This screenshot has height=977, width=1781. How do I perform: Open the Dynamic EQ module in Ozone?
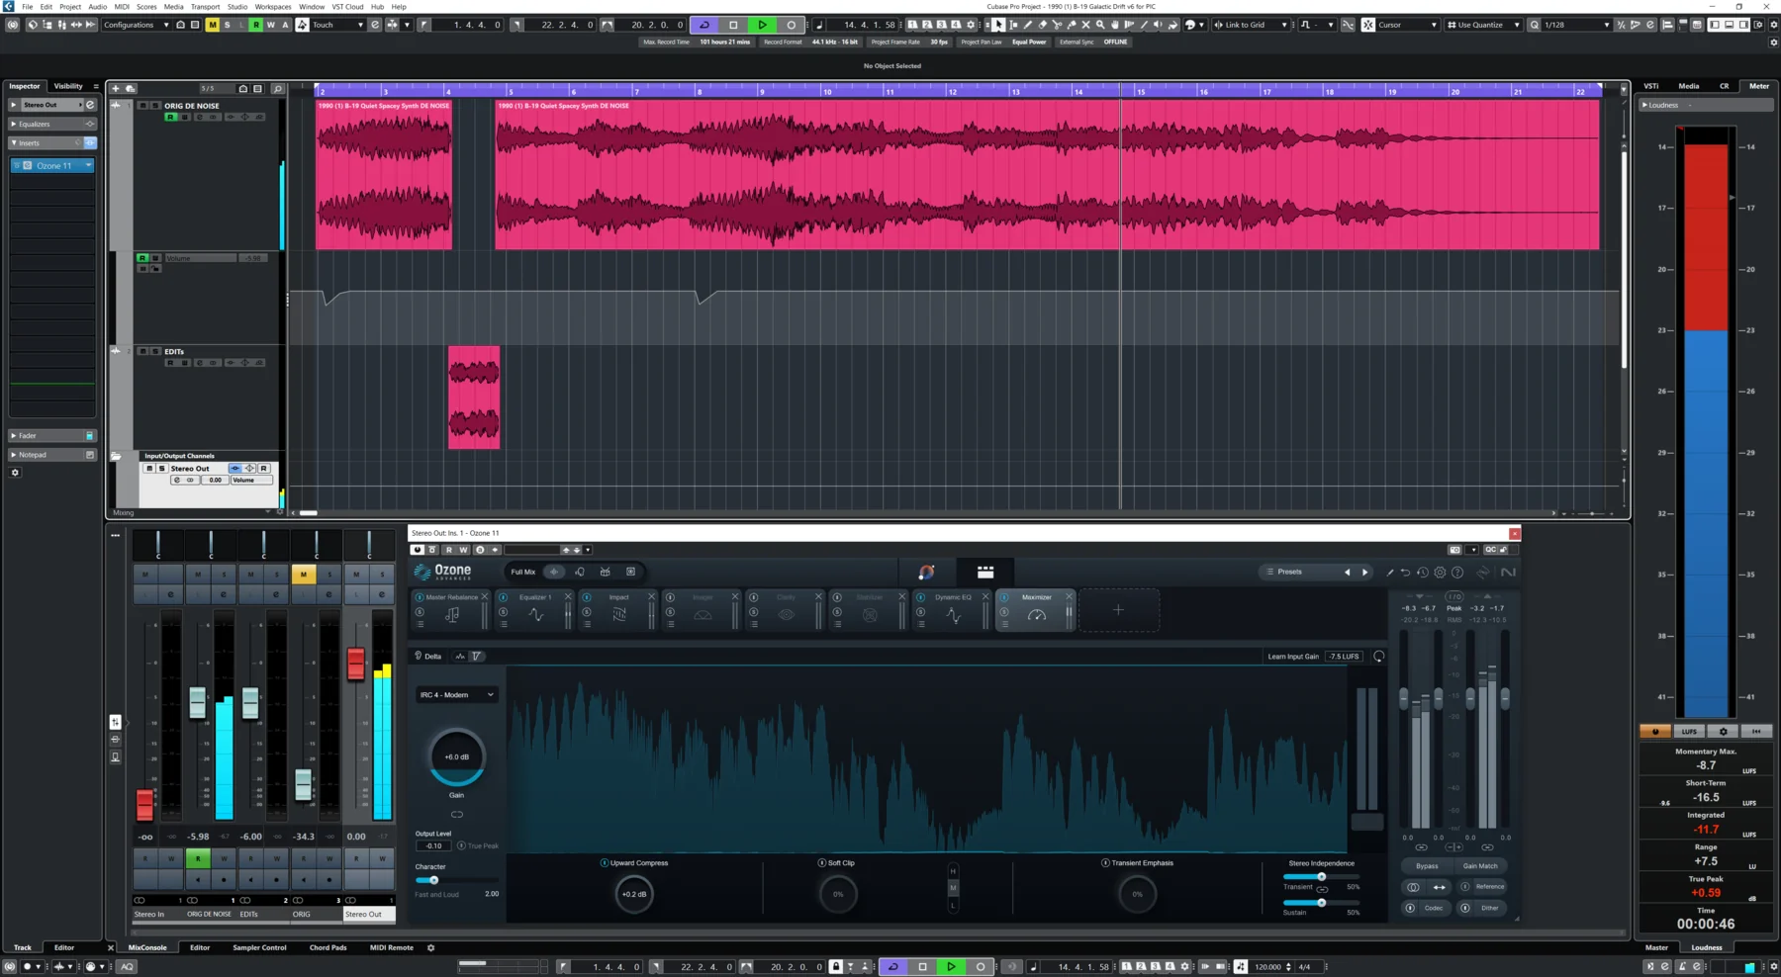point(952,597)
